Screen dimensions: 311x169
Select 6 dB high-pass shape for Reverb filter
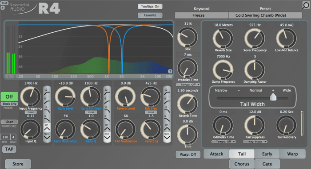(x=167, y=100)
